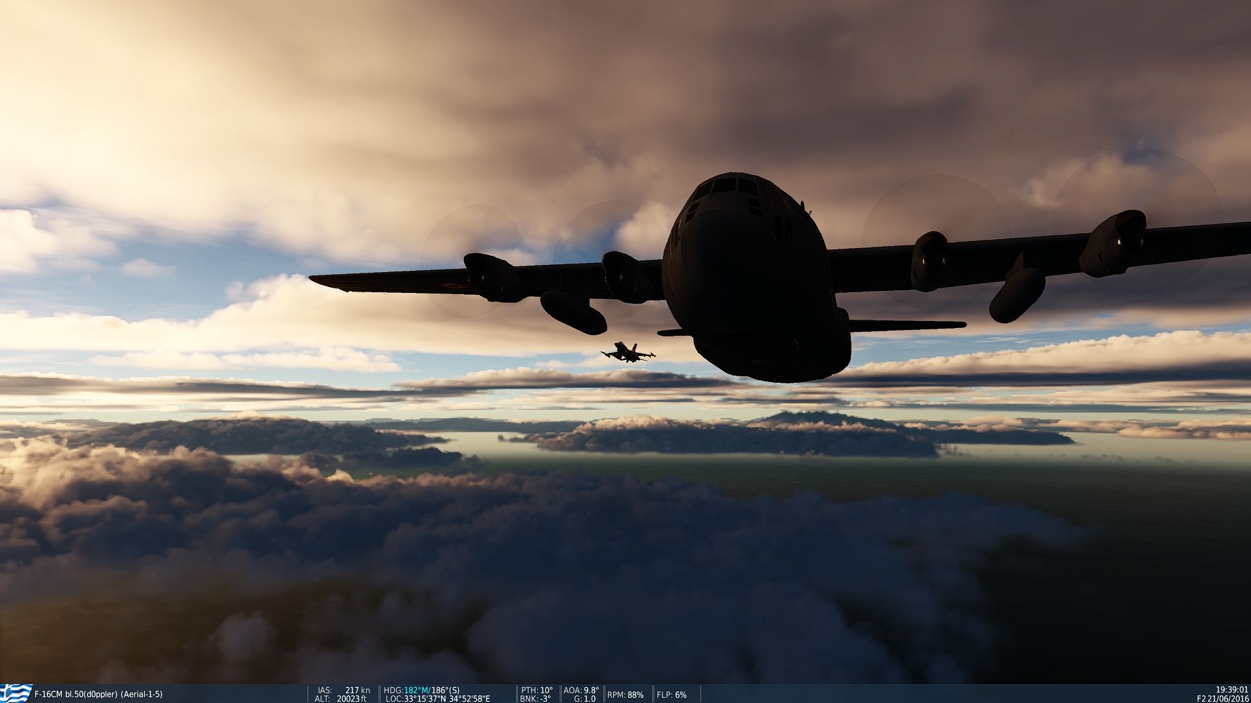
Task: Click the FLP 6% flaps readout
Action: coord(672,695)
